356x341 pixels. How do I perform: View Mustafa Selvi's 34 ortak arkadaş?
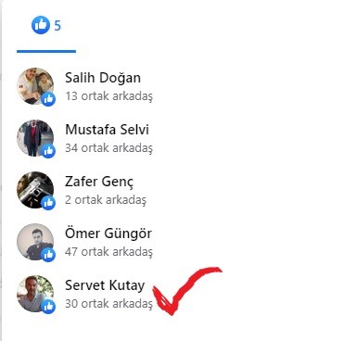(x=108, y=148)
